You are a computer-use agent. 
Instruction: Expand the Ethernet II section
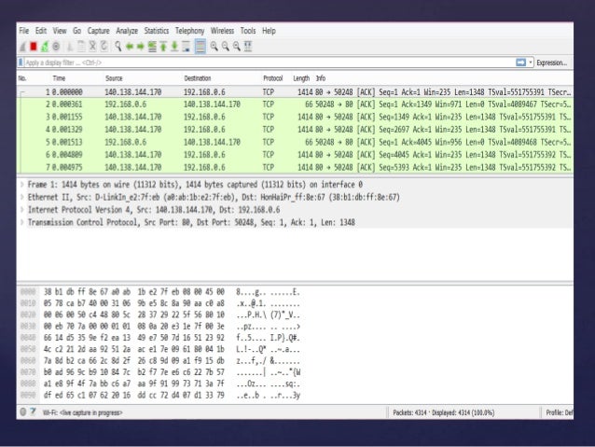coord(22,198)
